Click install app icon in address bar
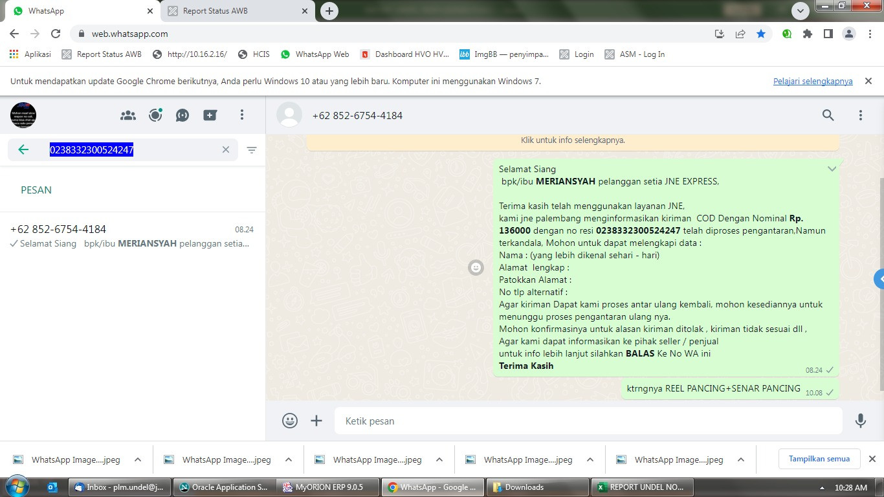This screenshot has height=497, width=884. 719,34
